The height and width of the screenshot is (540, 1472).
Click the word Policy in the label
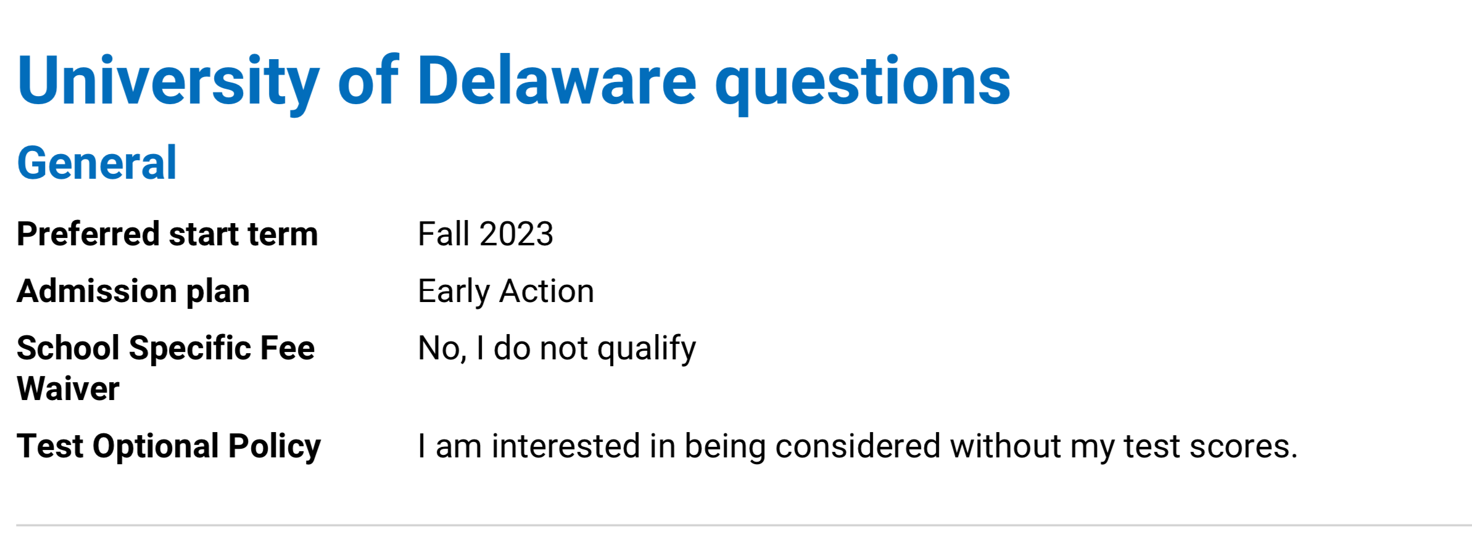tap(274, 446)
